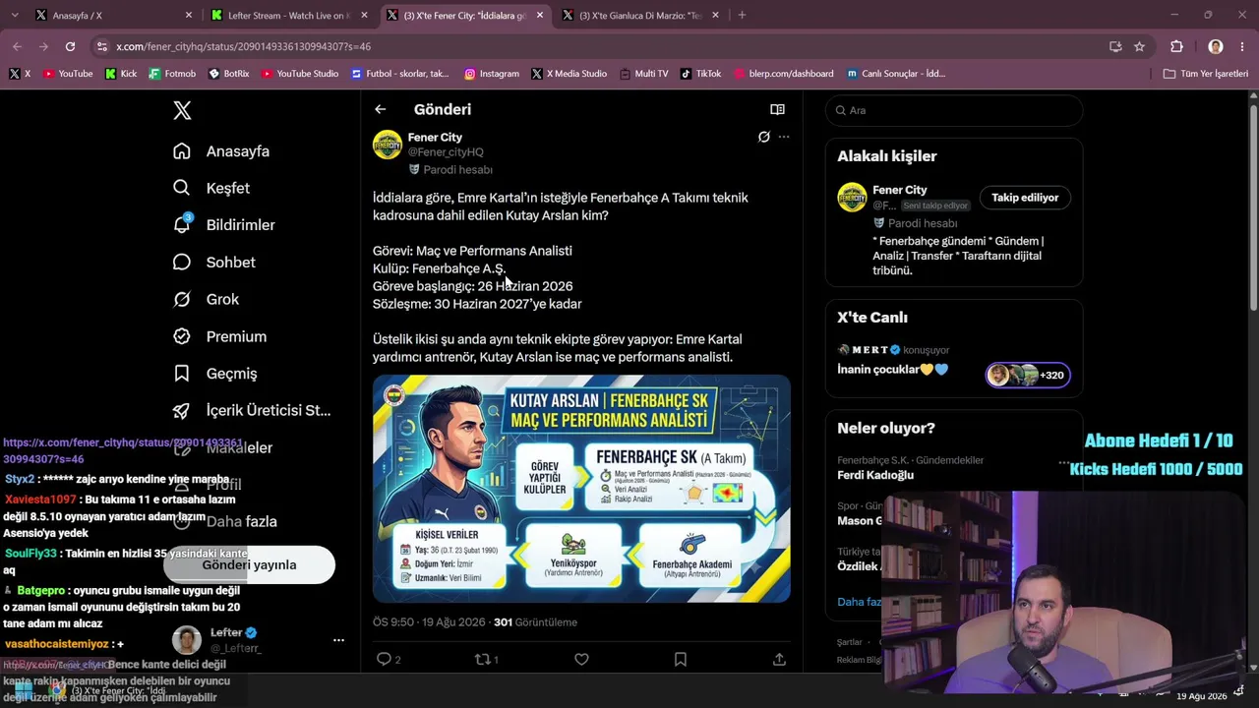Screen dimensions: 1259x708
Task: Open the Kick bookmark
Action: (x=120, y=74)
